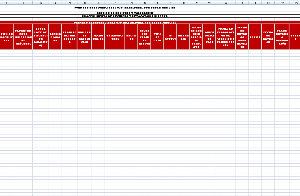This screenshot has width=300, height=196.
Task: Select the 'Fecha del AA' header cell
Action: [x=98, y=37]
